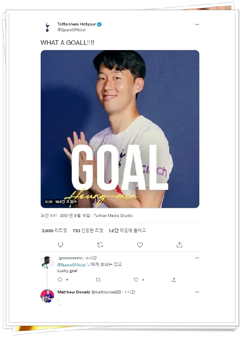Share the main Spurs tweet
The height and width of the screenshot is (337, 247).
click(179, 245)
